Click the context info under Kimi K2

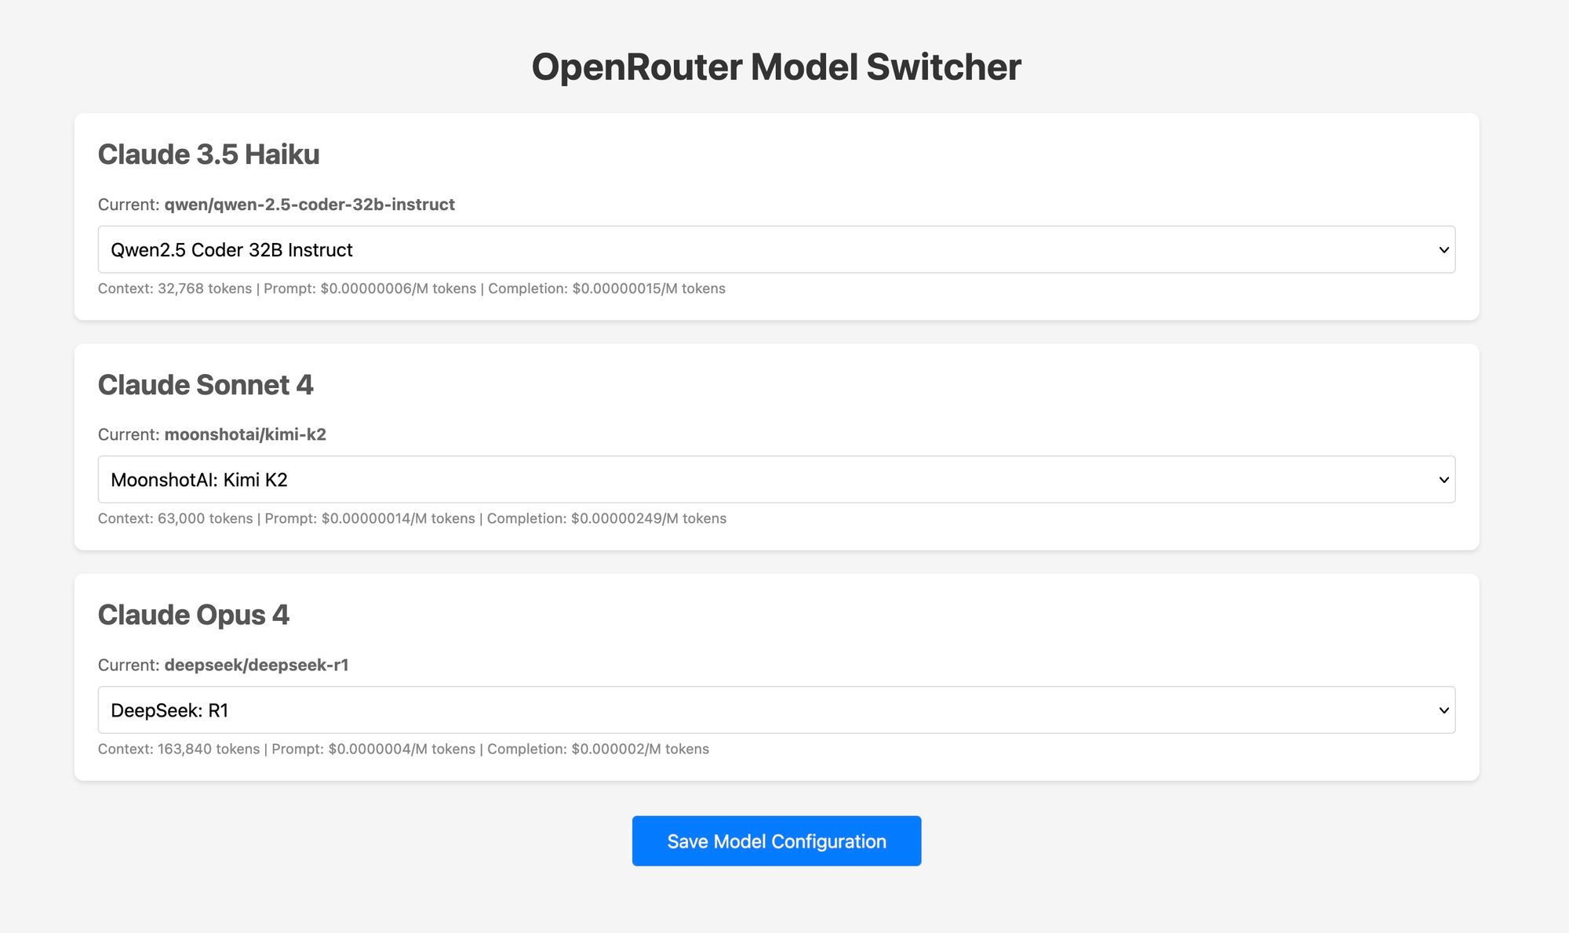412,518
